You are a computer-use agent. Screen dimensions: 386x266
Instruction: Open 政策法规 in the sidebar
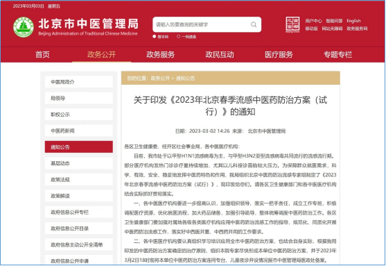pos(79,180)
